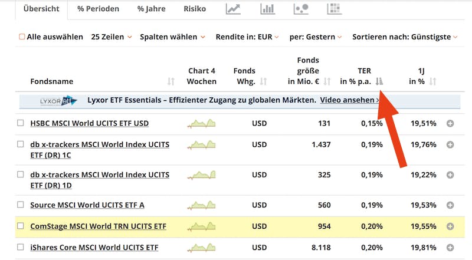This screenshot has height=260, width=472.
Task: Open the 25 Zeilen rows dropdown
Action: (x=112, y=37)
